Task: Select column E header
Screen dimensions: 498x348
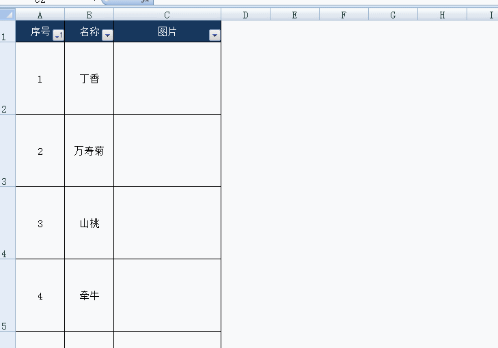Action: (294, 14)
